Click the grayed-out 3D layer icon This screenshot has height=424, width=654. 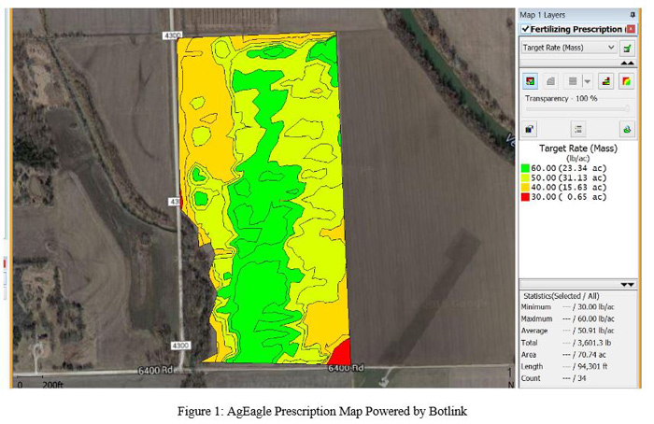552,81
